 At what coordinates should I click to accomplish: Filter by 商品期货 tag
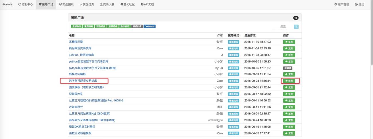(x=101, y=27)
